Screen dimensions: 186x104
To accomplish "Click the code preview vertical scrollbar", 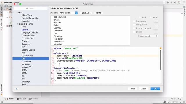I will 160,60.
